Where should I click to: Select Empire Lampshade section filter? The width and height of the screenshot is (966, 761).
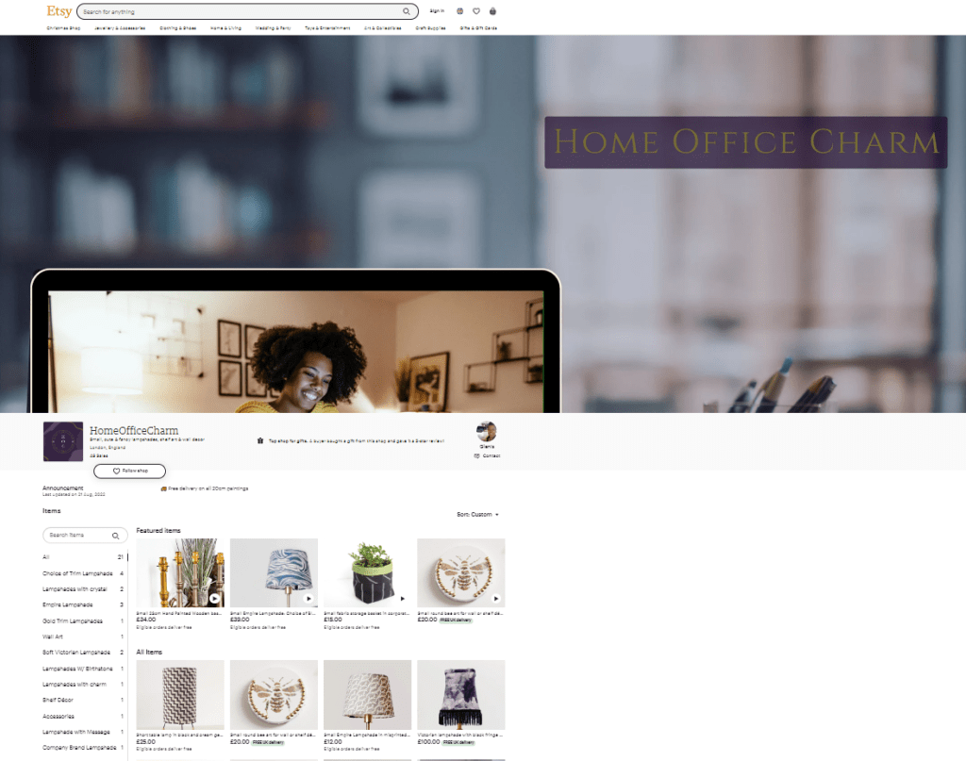(x=68, y=604)
